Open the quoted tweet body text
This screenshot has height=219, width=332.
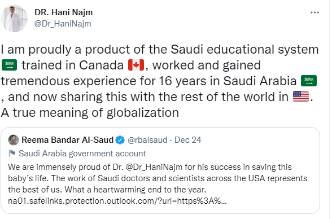(x=158, y=184)
